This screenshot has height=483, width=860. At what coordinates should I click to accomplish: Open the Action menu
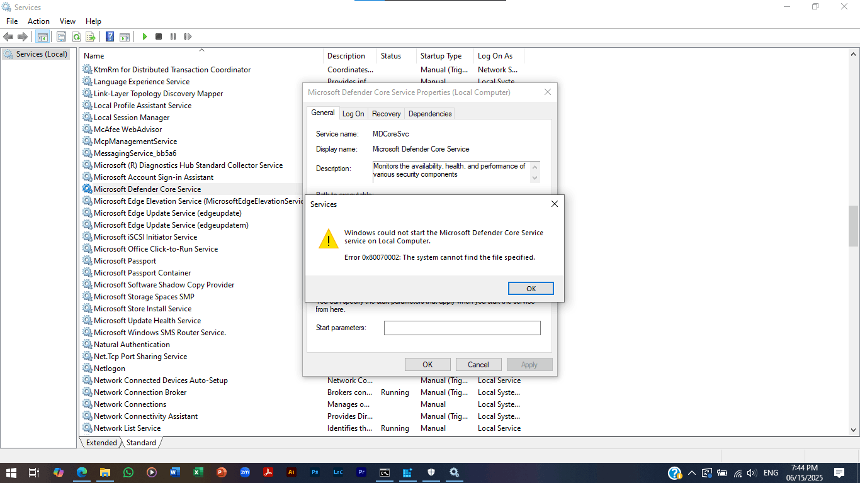38,21
